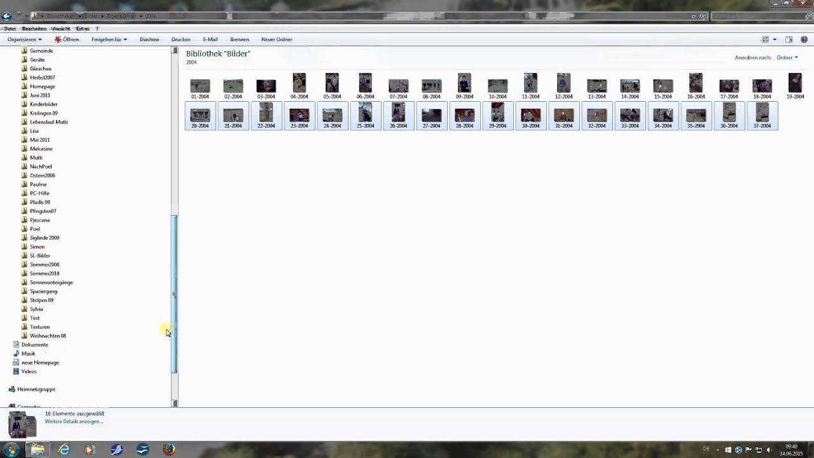
Task: Select thumbnail 27-2004
Action: (431, 116)
